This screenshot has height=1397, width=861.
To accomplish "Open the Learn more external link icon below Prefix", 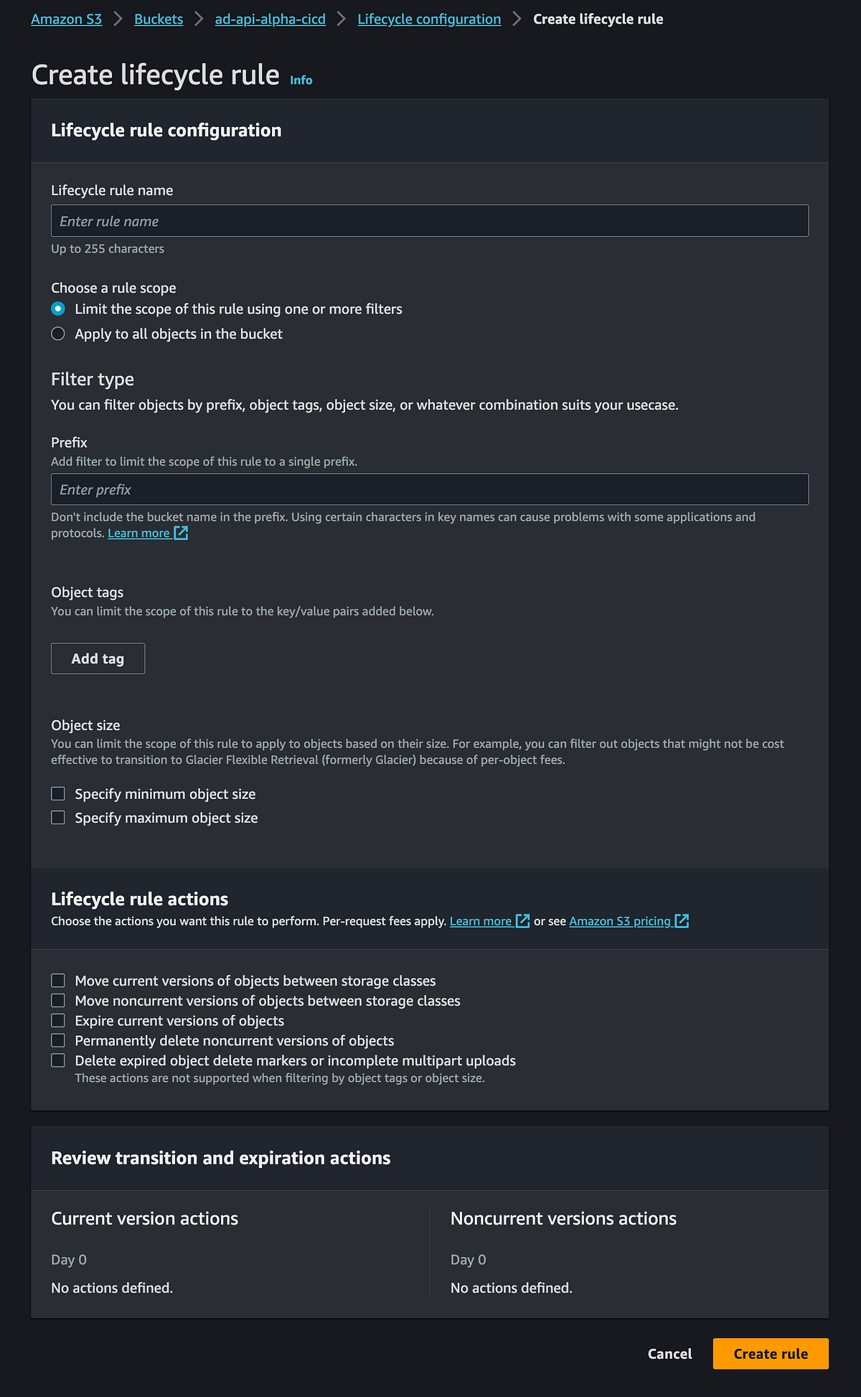I will point(181,533).
